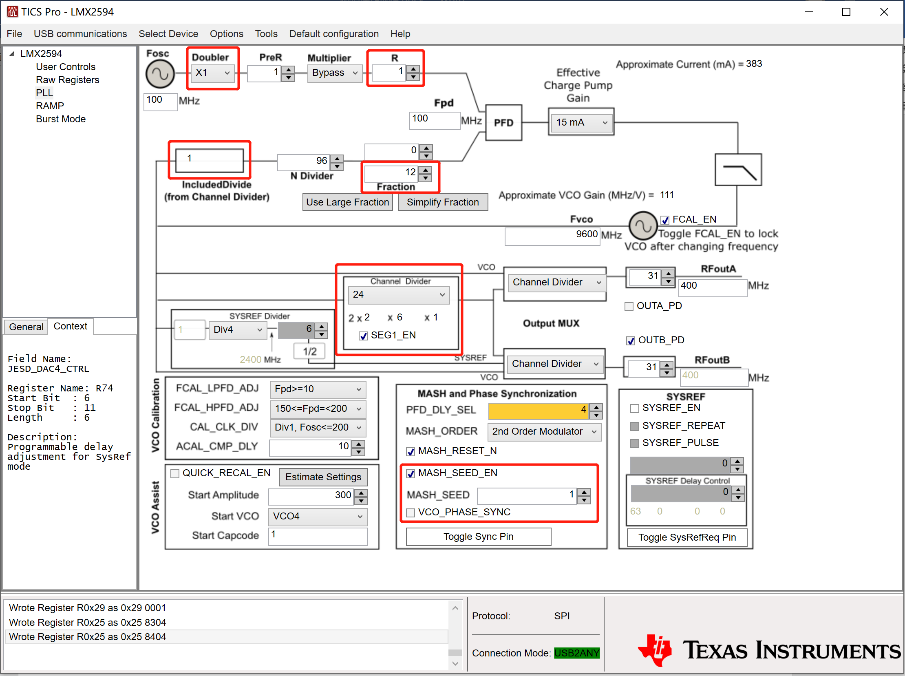The width and height of the screenshot is (905, 676).
Task: Switch to the General tab
Action: coord(26,327)
